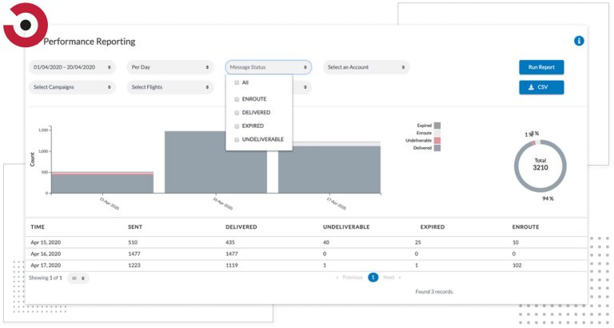Enable the DELIVERED status checkbox

237,113
